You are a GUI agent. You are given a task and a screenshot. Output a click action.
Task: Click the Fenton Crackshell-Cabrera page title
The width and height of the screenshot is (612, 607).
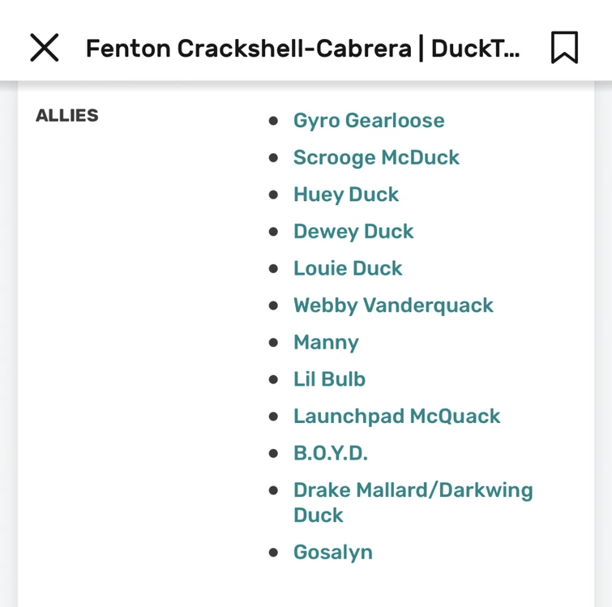tap(302, 49)
